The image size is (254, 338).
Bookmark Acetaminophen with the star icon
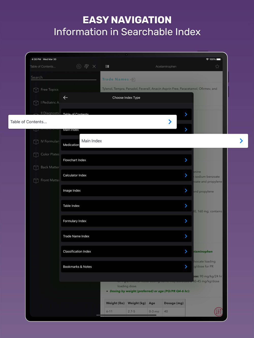coord(217,66)
